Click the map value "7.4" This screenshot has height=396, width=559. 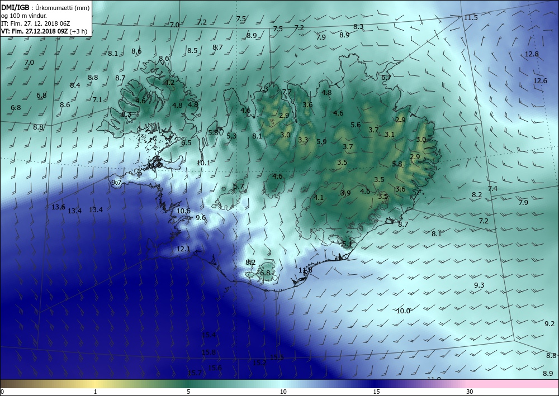point(492,188)
